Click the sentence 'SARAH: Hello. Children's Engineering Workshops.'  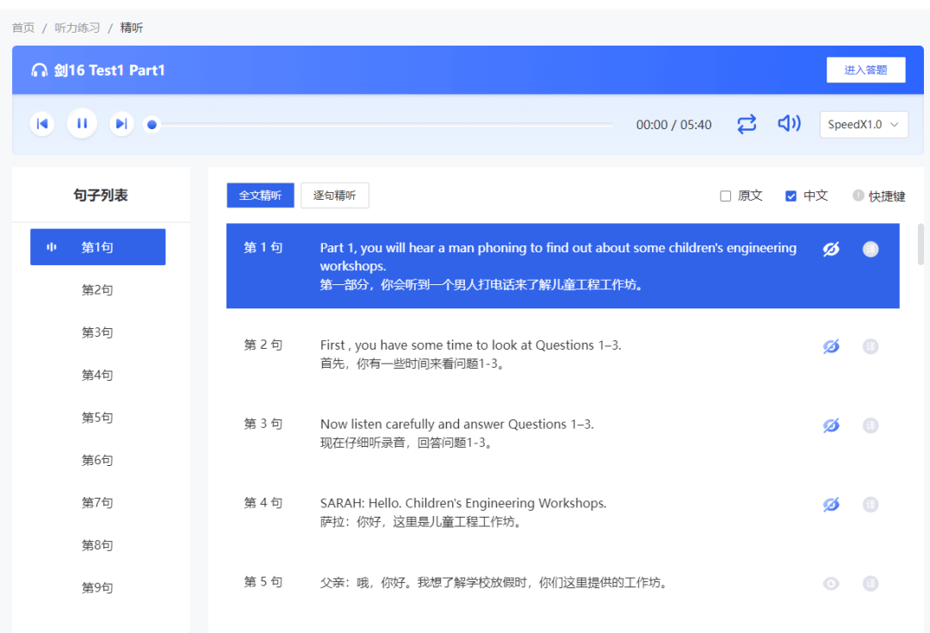pyautogui.click(x=463, y=503)
